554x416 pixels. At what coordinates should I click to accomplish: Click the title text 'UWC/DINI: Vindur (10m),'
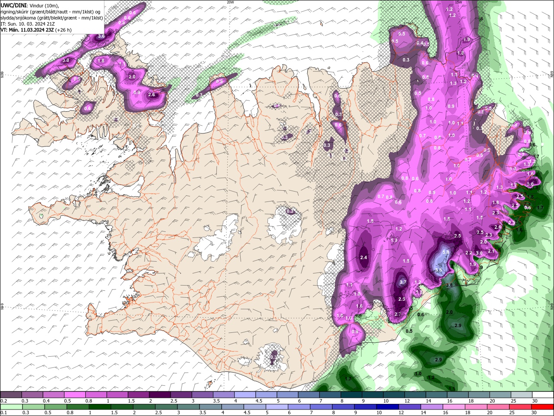point(29,5)
